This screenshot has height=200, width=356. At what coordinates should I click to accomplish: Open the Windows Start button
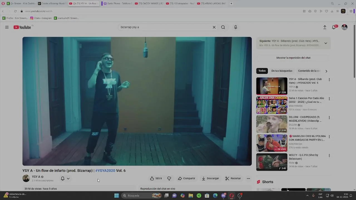click(117, 196)
